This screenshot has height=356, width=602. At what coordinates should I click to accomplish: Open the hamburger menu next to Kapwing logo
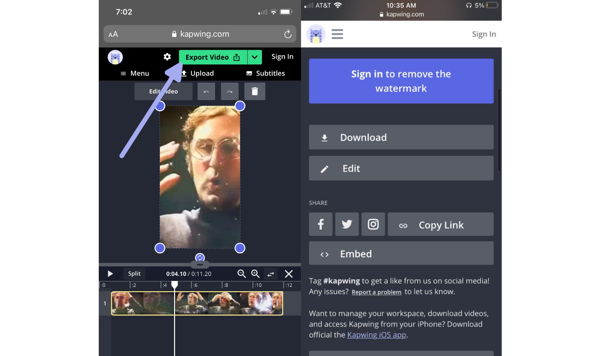pos(337,34)
